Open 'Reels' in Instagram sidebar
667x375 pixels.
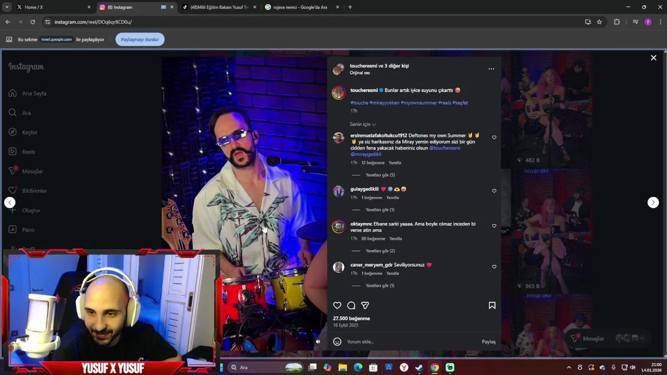click(x=22, y=152)
